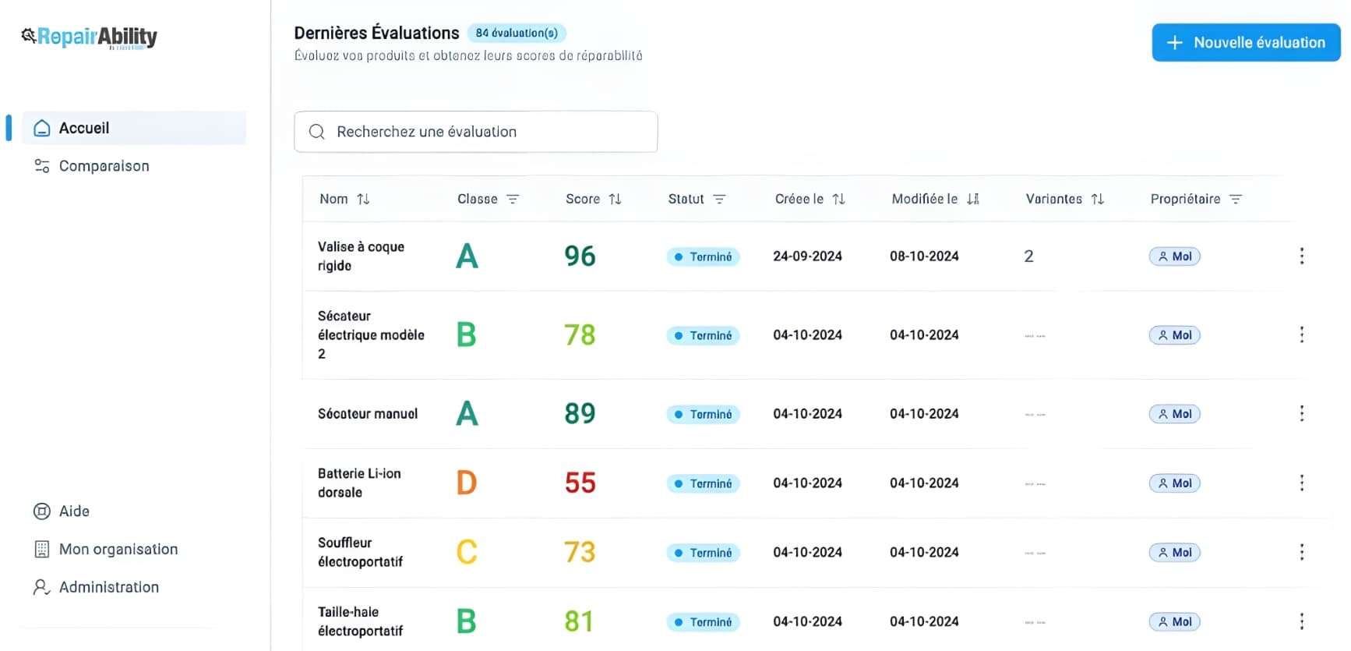Screen dimensions: 1351x651
Task: Sort the table by Score
Action: (x=615, y=199)
